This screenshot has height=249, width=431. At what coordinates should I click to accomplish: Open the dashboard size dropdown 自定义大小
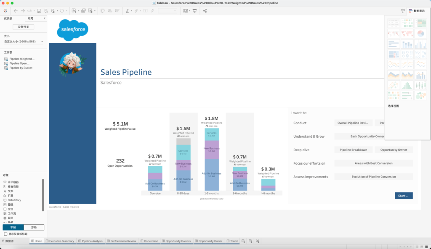tap(24, 42)
